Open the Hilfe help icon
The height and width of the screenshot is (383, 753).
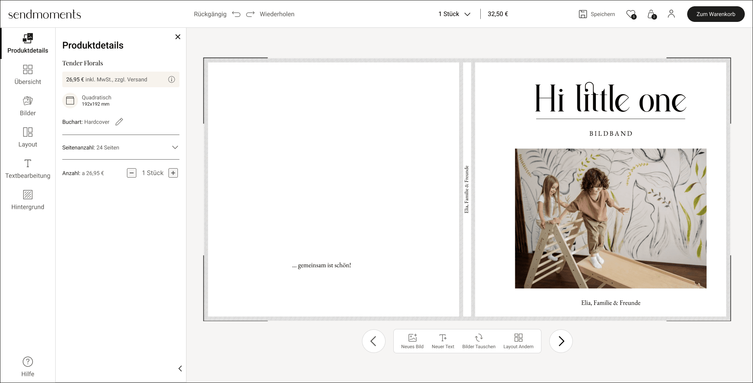28,362
